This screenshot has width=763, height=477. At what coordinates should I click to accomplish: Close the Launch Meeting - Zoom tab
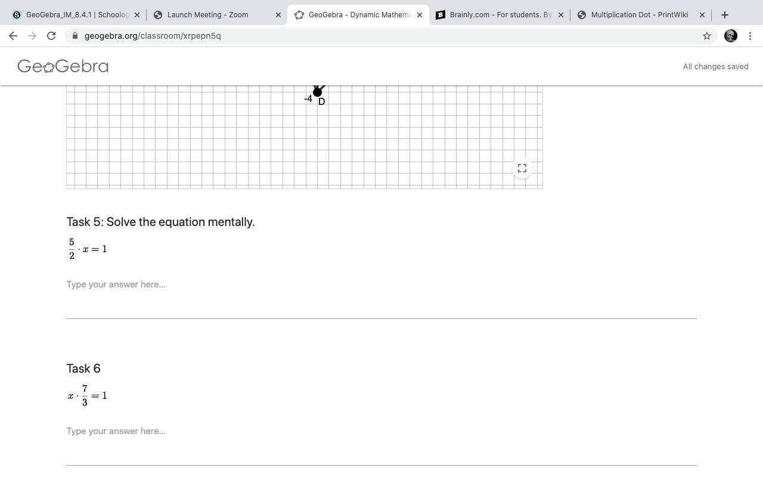point(278,15)
